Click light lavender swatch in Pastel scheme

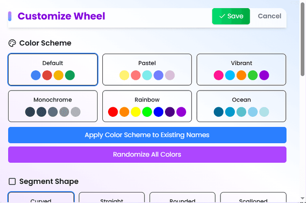(x=170, y=75)
